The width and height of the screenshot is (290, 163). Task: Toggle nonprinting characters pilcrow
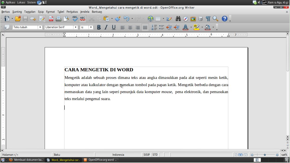pos(208,19)
